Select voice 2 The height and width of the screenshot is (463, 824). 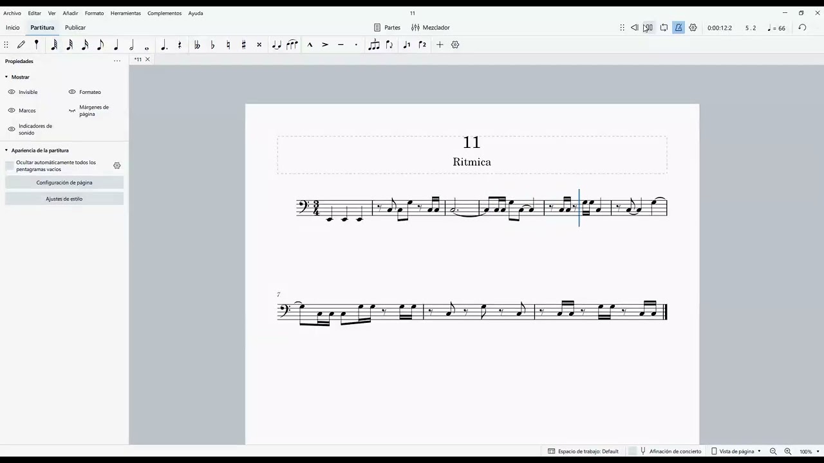point(422,44)
